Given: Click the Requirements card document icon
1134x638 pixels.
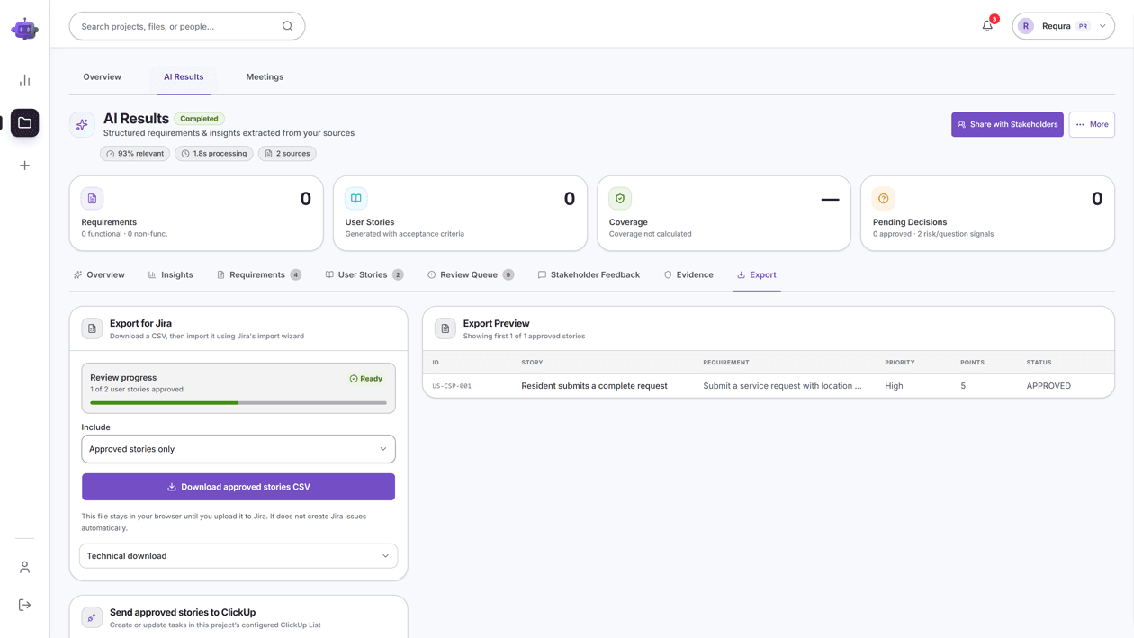Looking at the screenshot, I should pyautogui.click(x=93, y=198).
